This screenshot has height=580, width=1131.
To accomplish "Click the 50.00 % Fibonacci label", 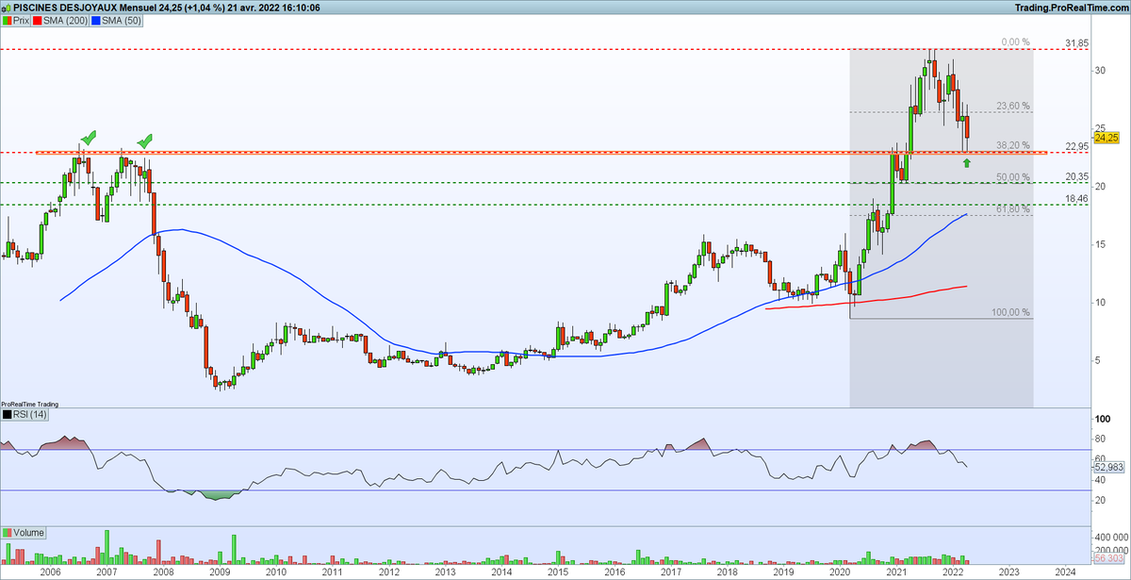I will [1014, 177].
